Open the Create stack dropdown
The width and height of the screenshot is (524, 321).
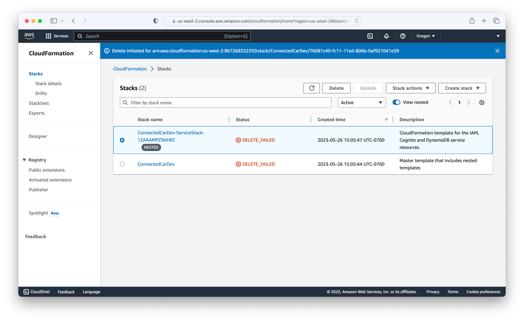click(462, 88)
